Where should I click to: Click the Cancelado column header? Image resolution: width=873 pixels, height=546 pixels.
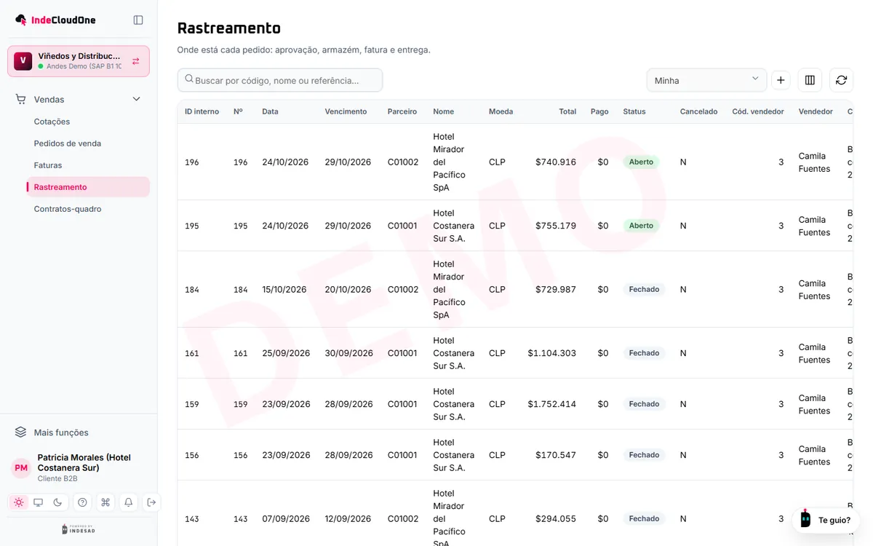coord(698,111)
